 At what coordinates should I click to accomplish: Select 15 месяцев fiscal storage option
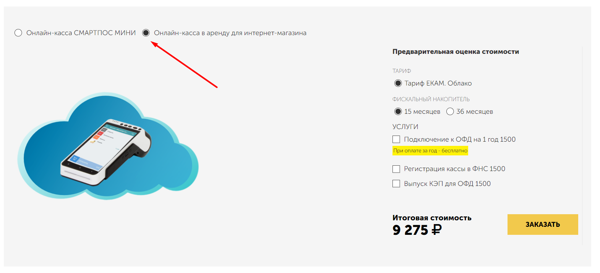398,111
